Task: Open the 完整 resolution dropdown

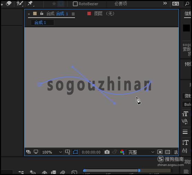Action: (x=141, y=152)
